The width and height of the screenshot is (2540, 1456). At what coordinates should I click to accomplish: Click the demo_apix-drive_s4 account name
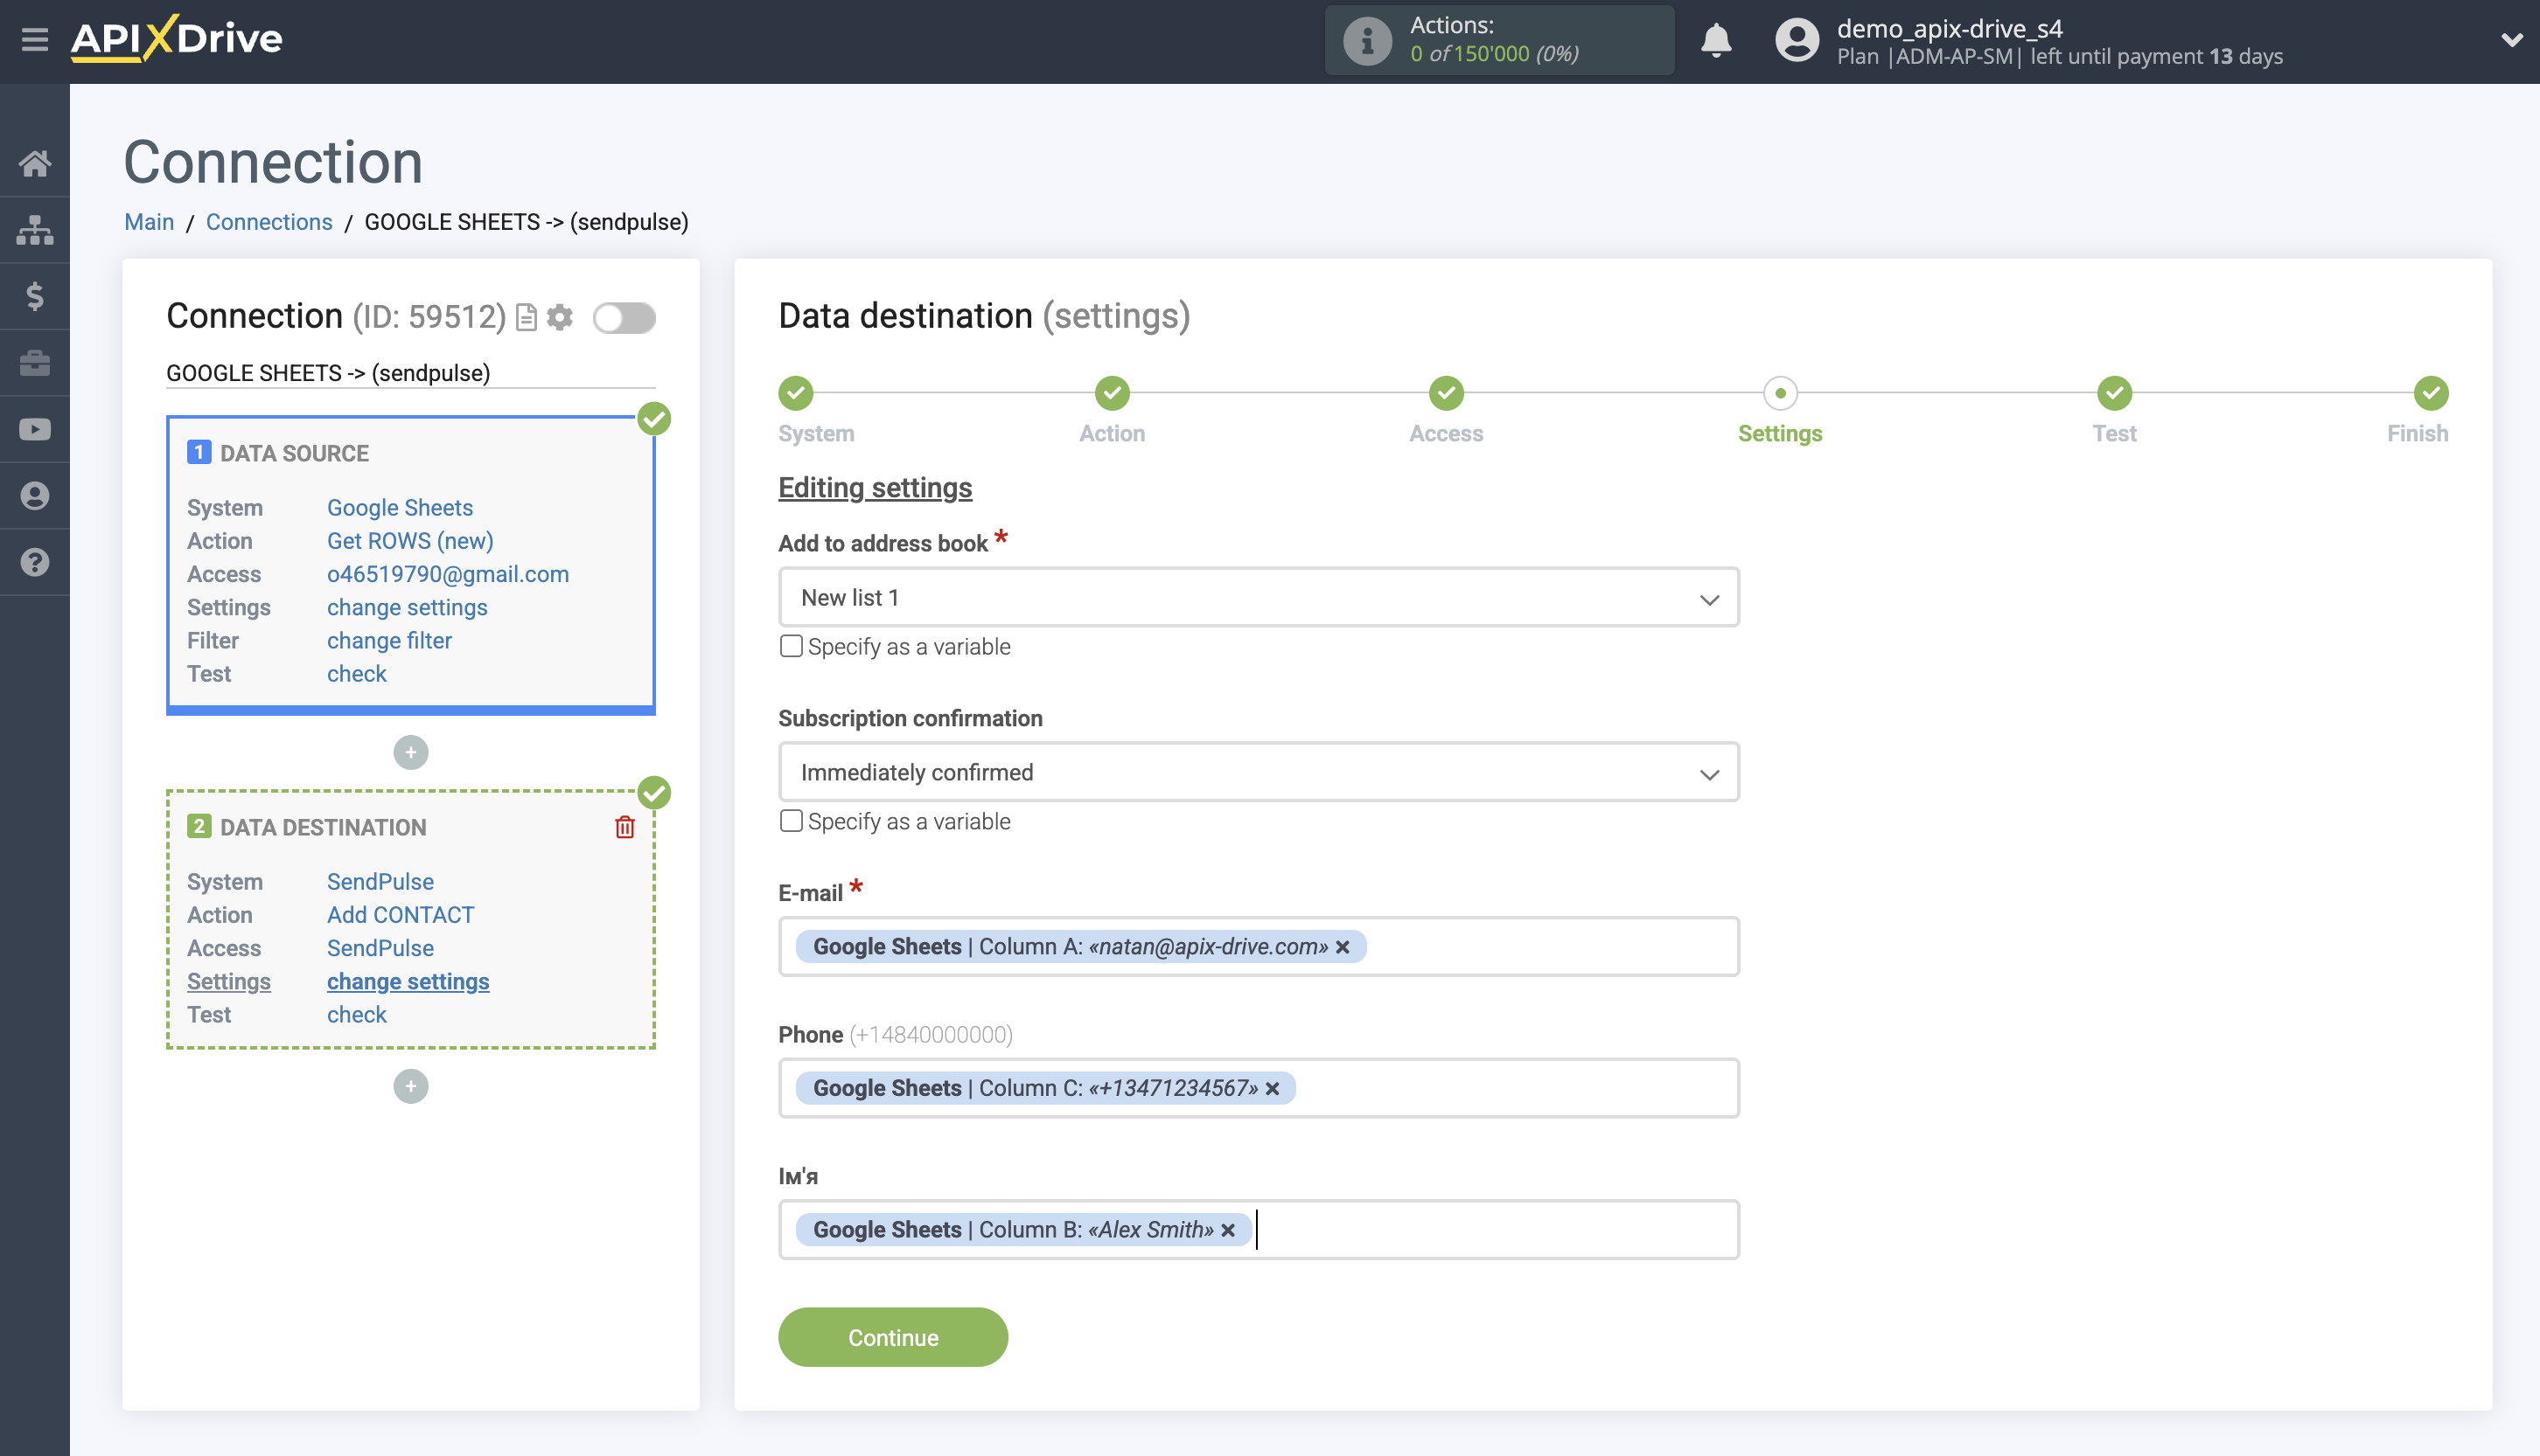tap(1950, 28)
